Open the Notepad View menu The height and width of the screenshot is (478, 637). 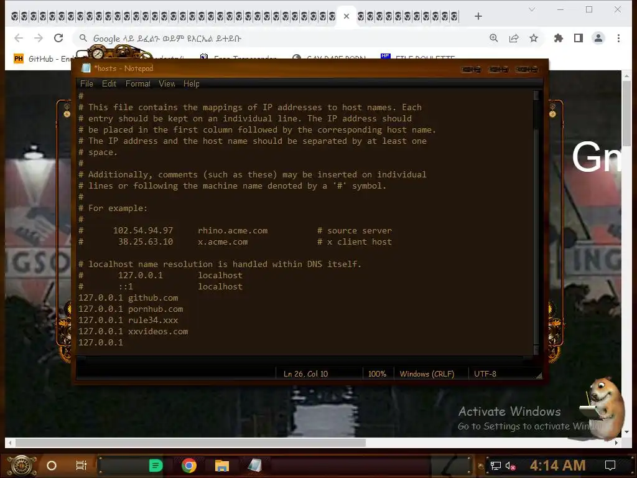167,84
